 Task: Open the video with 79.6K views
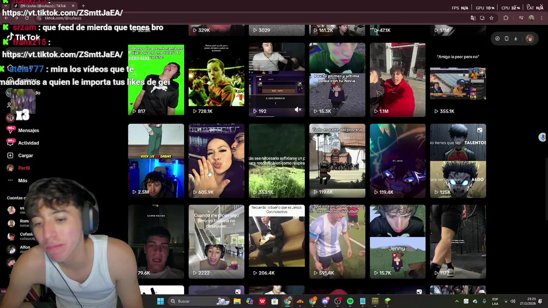156,242
